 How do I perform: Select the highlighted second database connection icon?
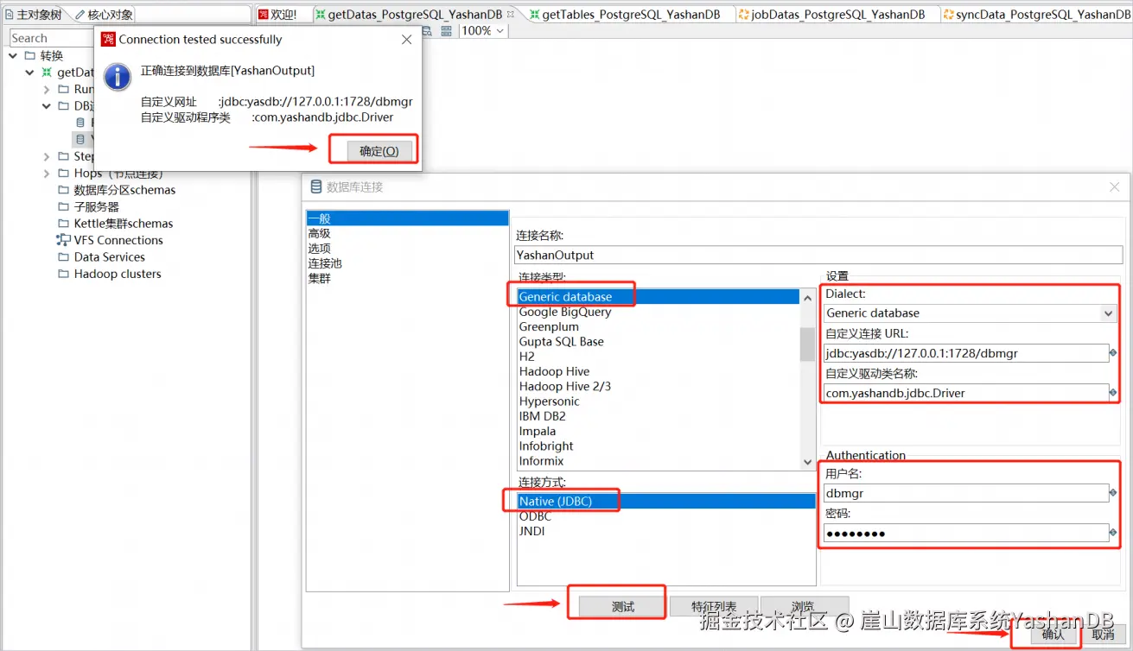tap(80, 139)
